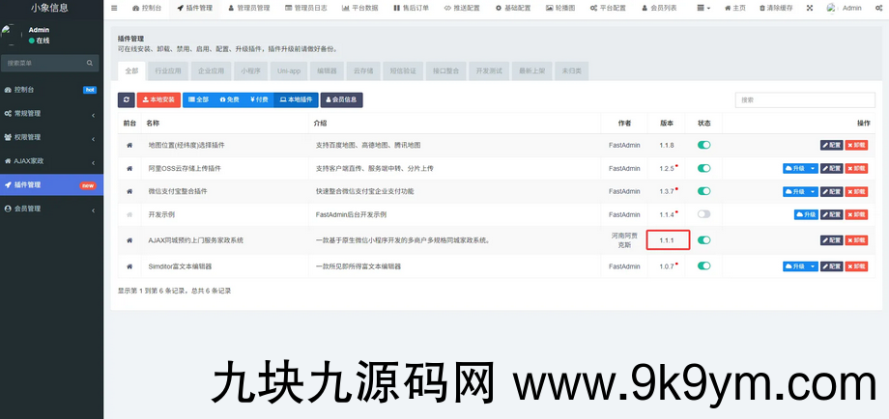Disable the 地图位置(经纬度)选择插件 status toggle
Viewport: 889px width, 419px height.
coord(703,145)
